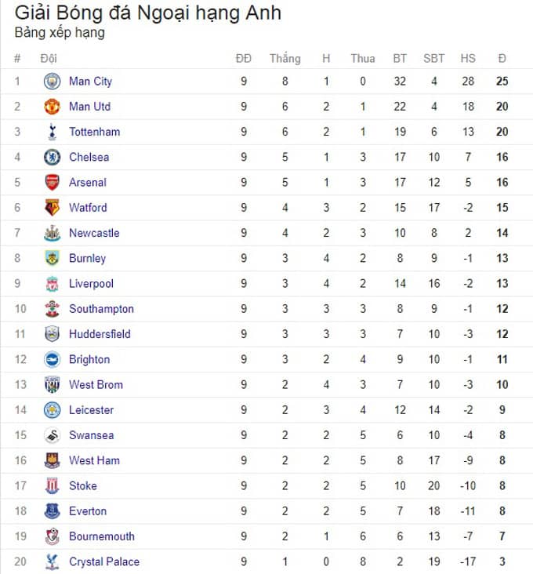This screenshot has width=533, height=574.
Task: Click the Chelsea club crest
Action: (x=52, y=157)
